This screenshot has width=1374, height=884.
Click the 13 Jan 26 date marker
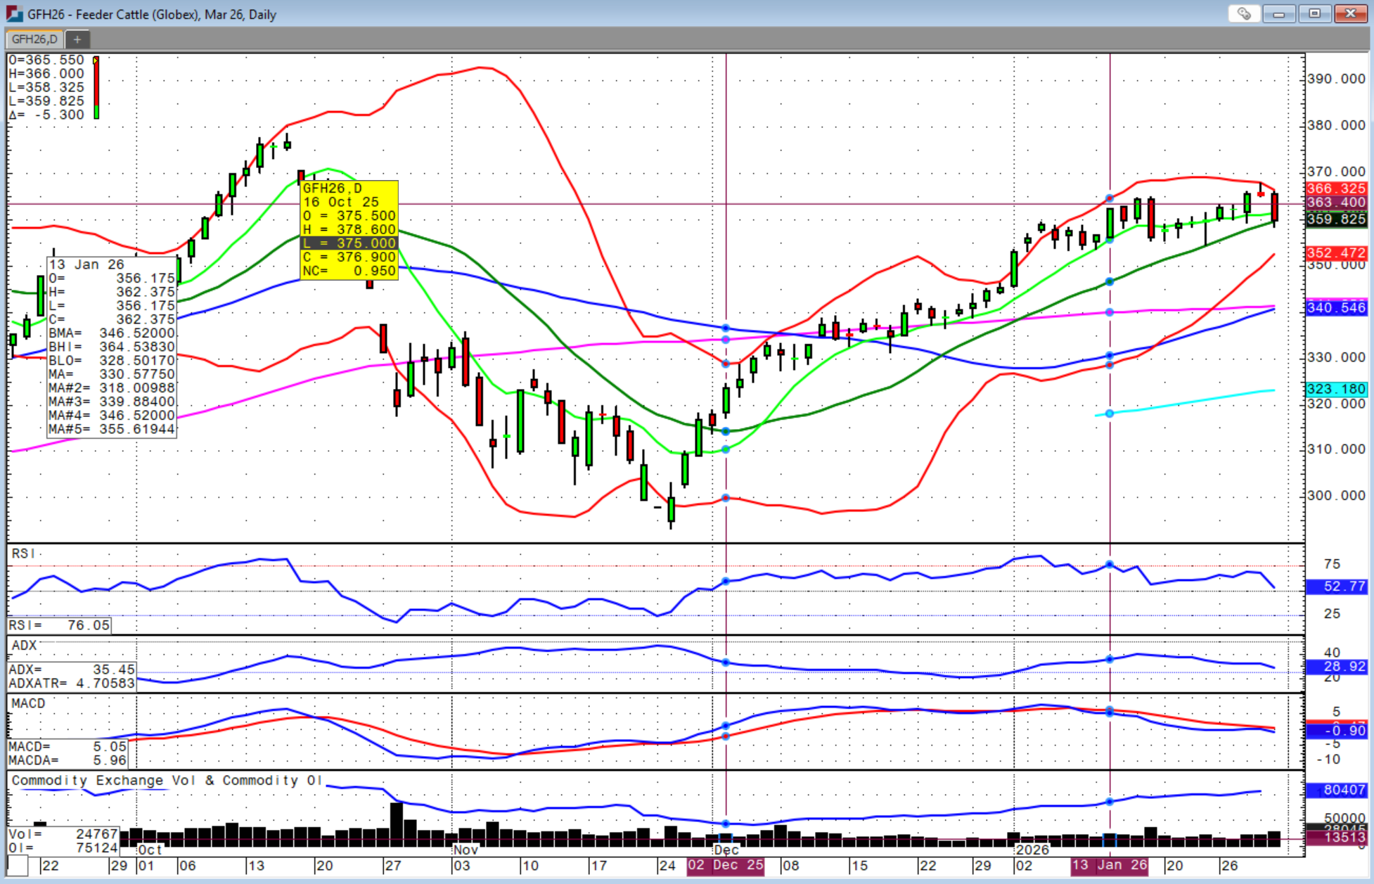[1110, 865]
